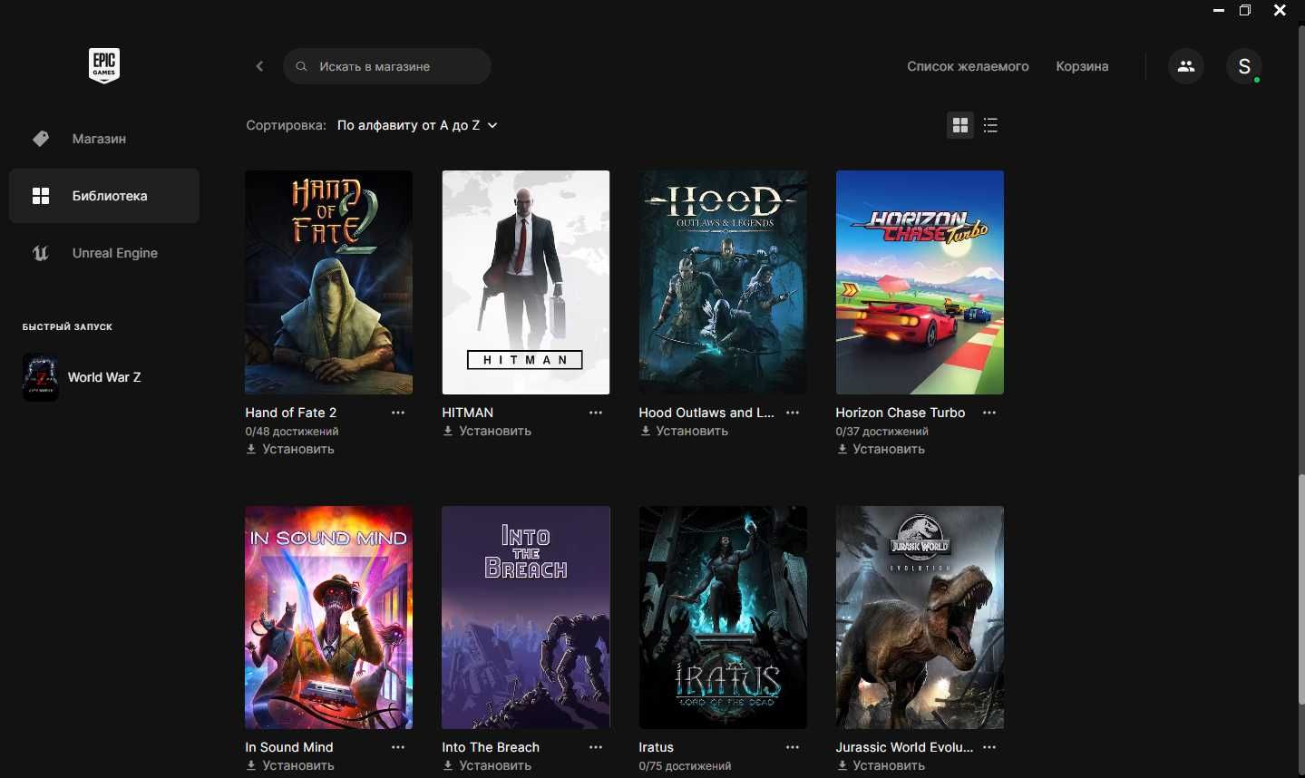
Task: Click the Into The Breach cover art
Action: coord(526,618)
